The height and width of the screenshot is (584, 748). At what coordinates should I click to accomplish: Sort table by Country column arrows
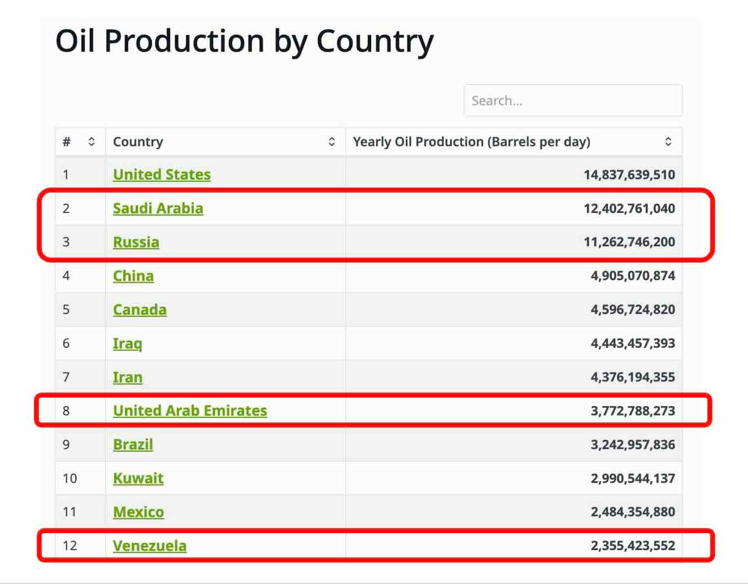[x=332, y=142]
